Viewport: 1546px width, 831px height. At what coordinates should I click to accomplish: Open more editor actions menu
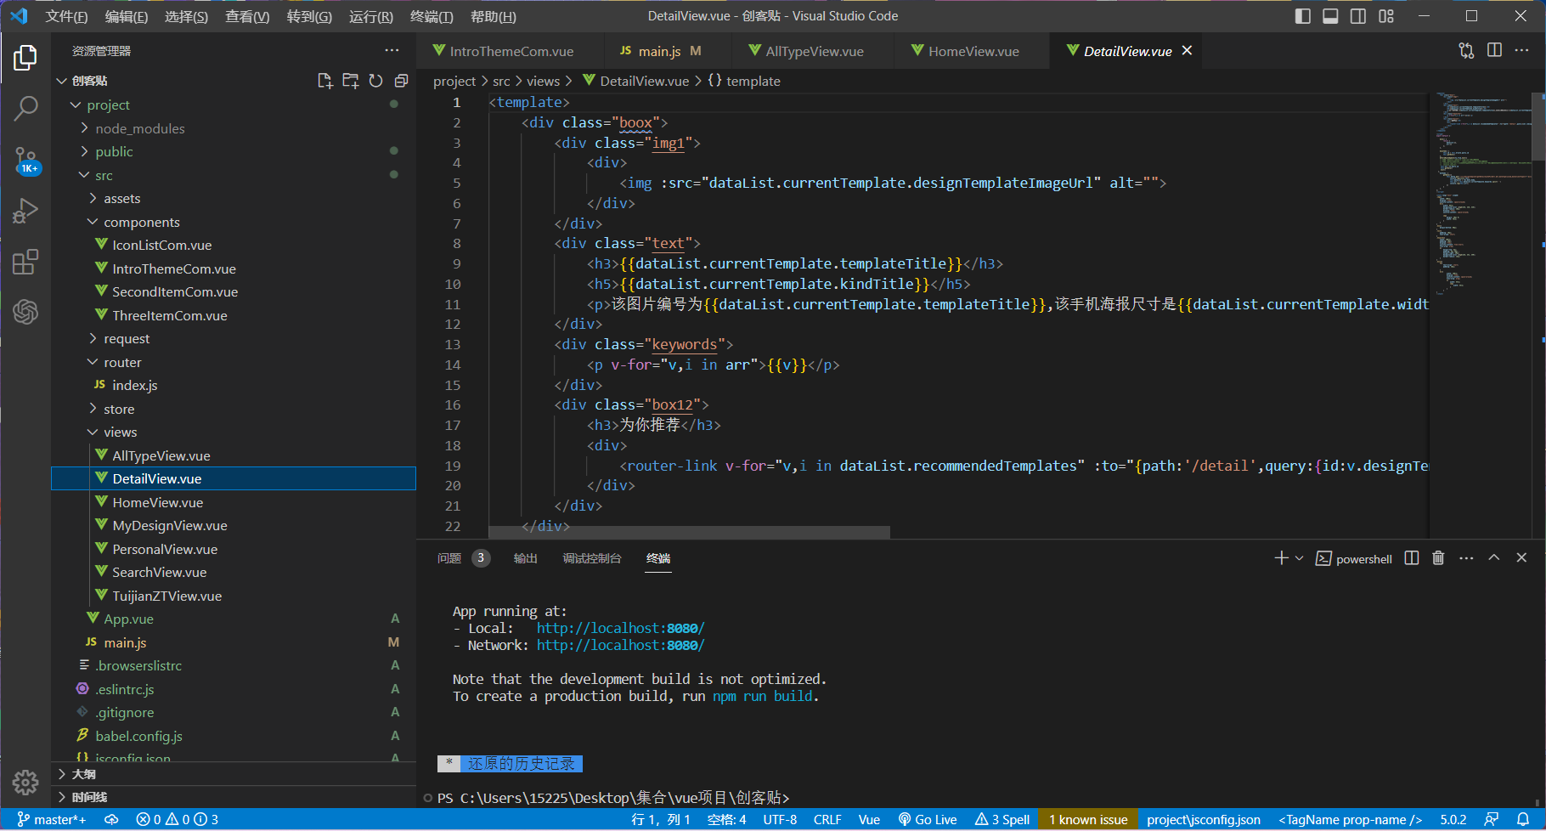click(1521, 51)
